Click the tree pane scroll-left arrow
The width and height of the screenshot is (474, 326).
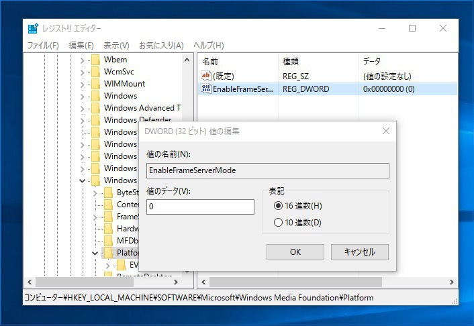(30, 282)
